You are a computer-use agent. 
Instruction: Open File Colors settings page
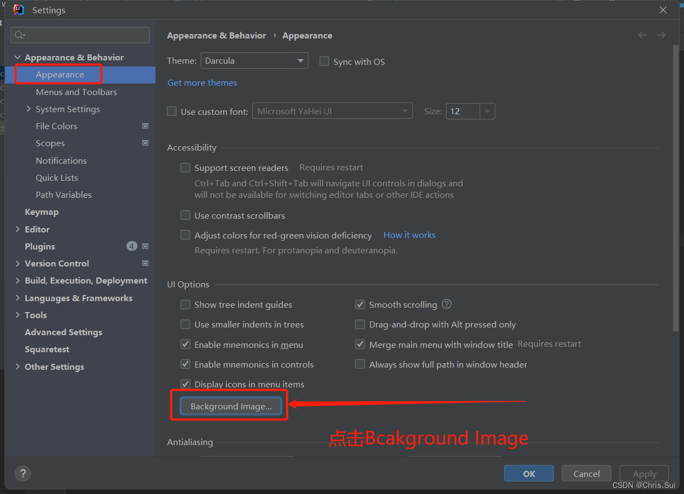[x=57, y=126]
